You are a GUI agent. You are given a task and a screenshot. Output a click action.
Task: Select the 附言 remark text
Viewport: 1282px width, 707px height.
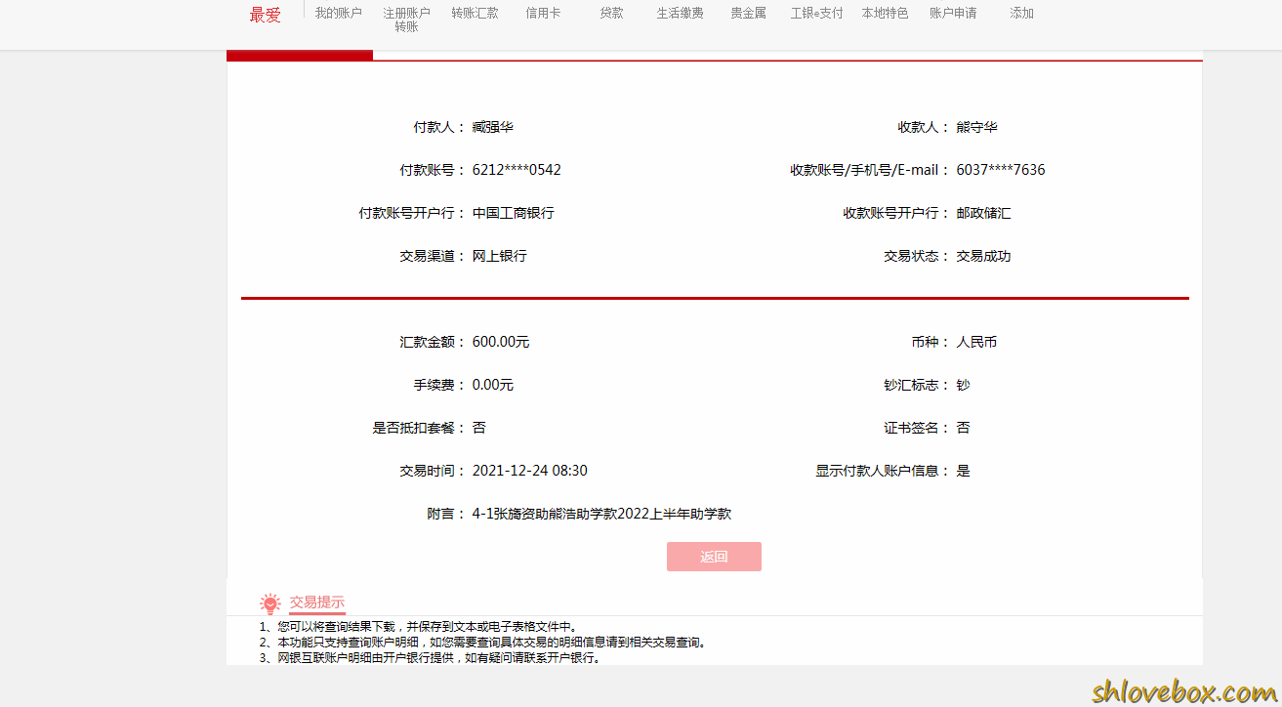coord(601,514)
